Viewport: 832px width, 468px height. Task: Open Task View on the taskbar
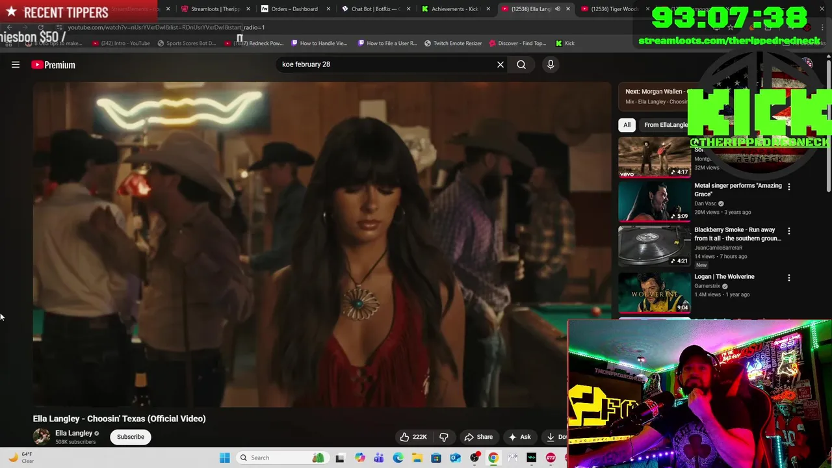pos(339,458)
